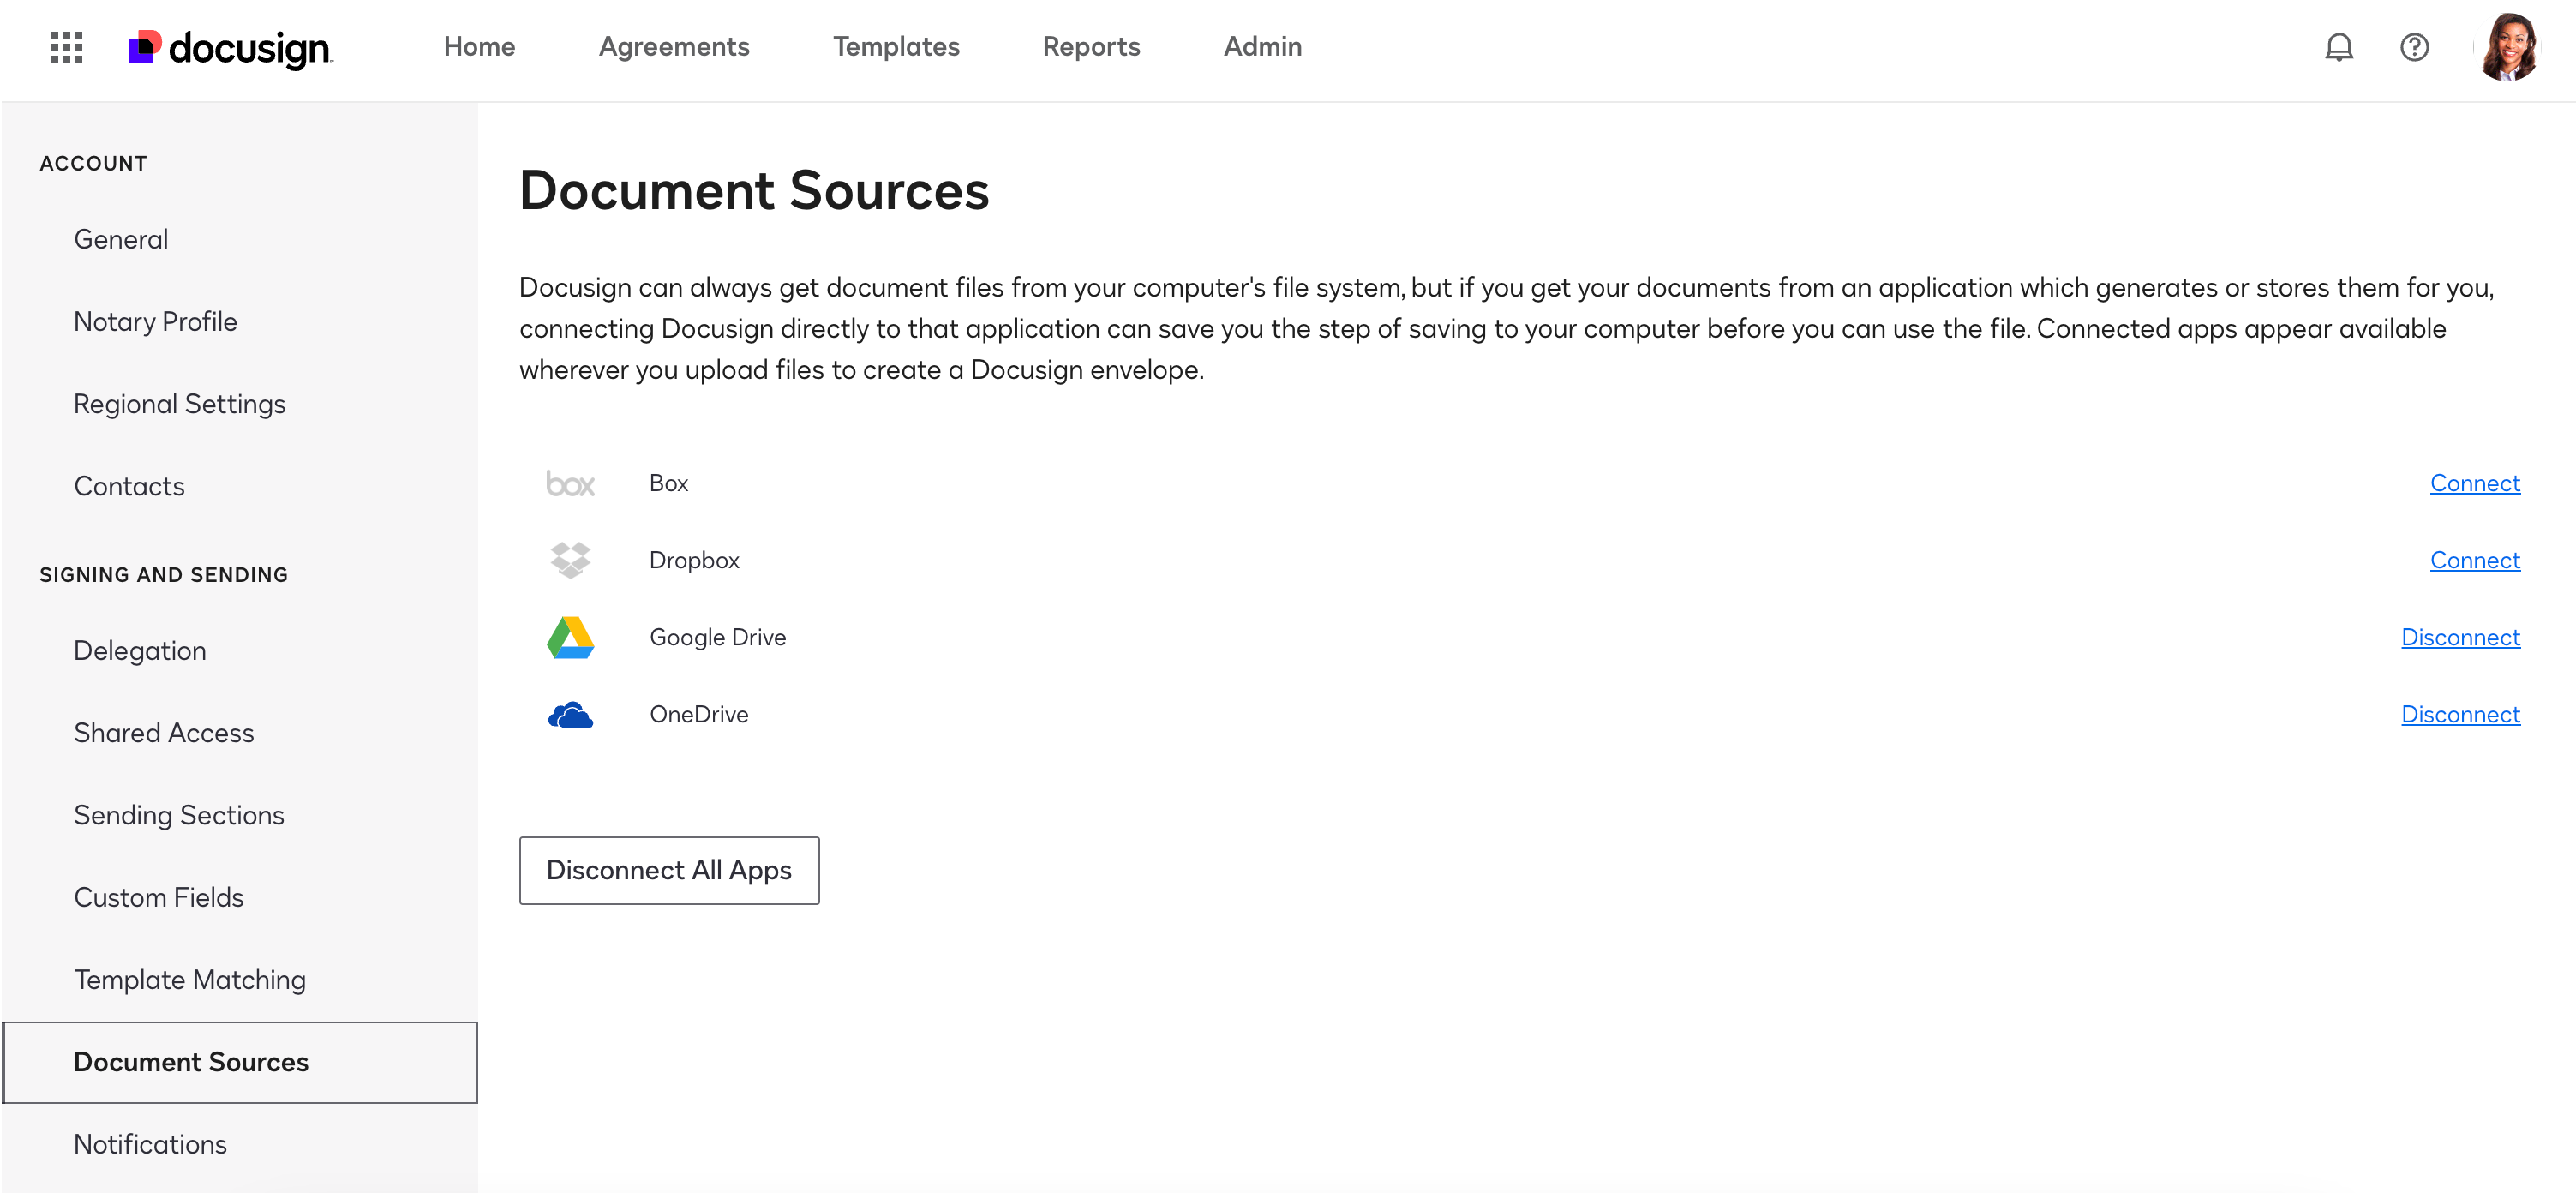Screen dimensions: 2576x1193
Task: Connect the Box app
Action: point(2475,483)
